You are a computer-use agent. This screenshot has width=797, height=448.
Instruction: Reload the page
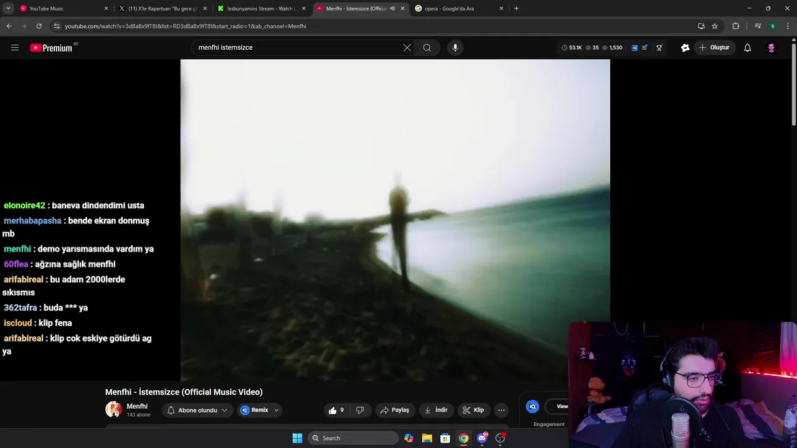[x=39, y=26]
